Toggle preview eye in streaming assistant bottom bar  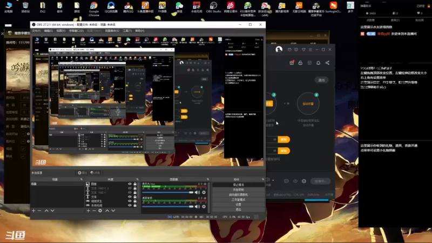tap(295, 181)
